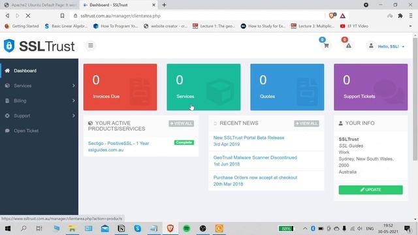Click the Support chevron arrow

pyautogui.click(x=74, y=116)
